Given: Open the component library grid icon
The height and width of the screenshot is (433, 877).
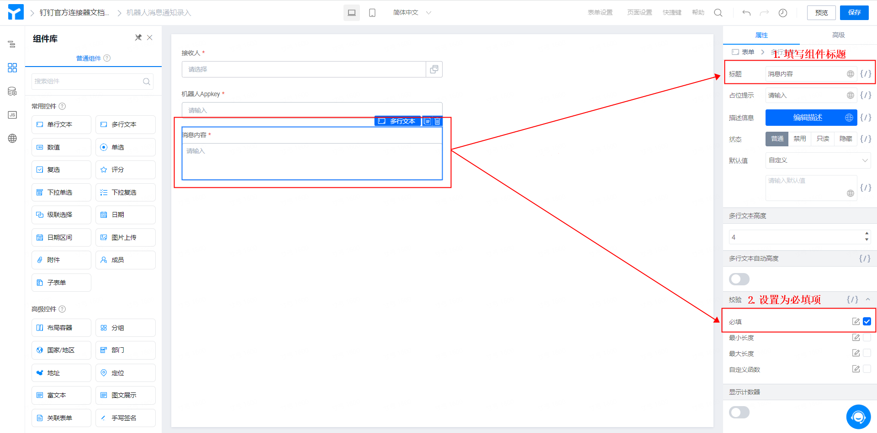Looking at the screenshot, I should pos(12,68).
